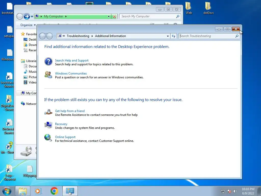The image size is (261, 196).
Task: Select the Web folder on the desktop
Action: [x=189, y=8]
